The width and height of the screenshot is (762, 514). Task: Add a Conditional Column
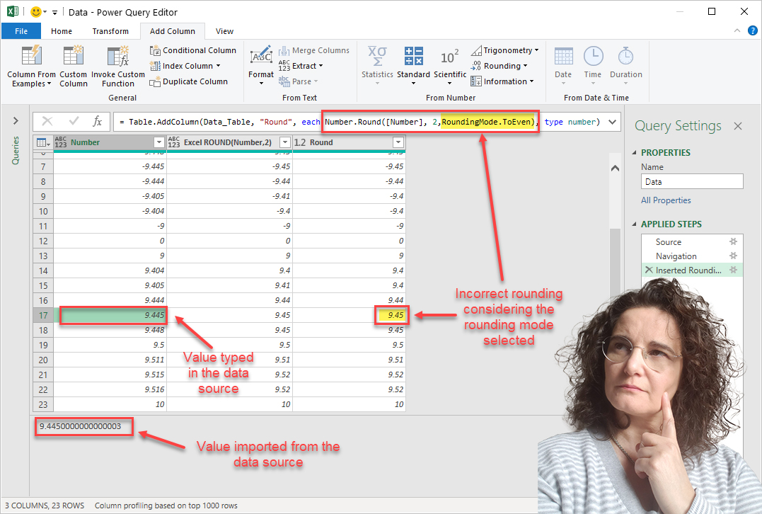193,50
